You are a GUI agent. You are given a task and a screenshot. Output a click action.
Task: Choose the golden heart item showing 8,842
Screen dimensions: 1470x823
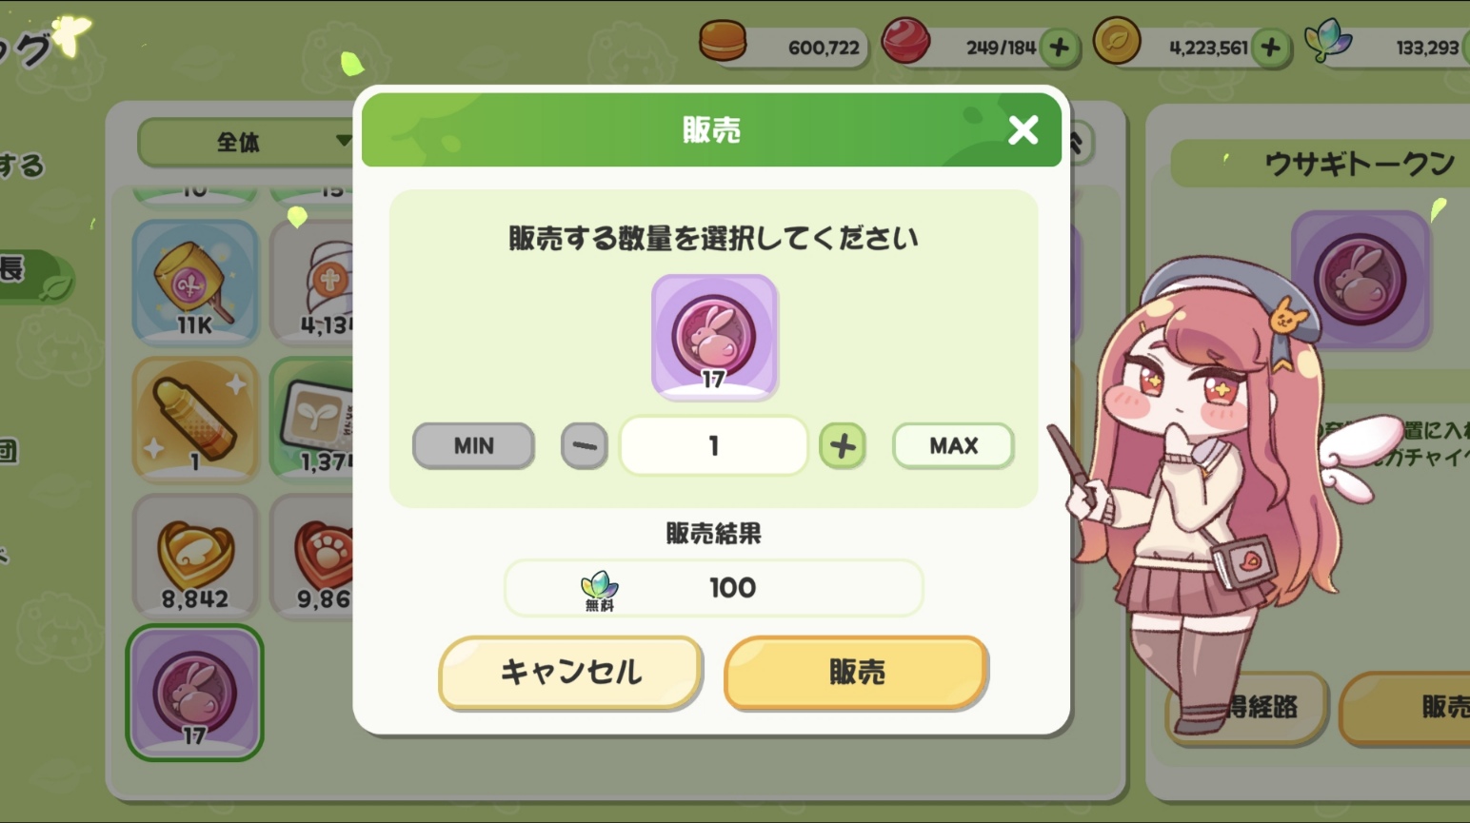(195, 556)
